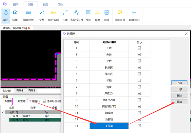Switch to the 视图 ribbon tab

46,5
